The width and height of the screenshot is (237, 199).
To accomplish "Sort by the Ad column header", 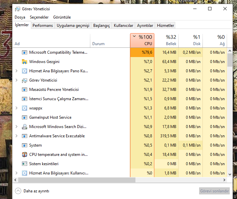I will 51,40.
